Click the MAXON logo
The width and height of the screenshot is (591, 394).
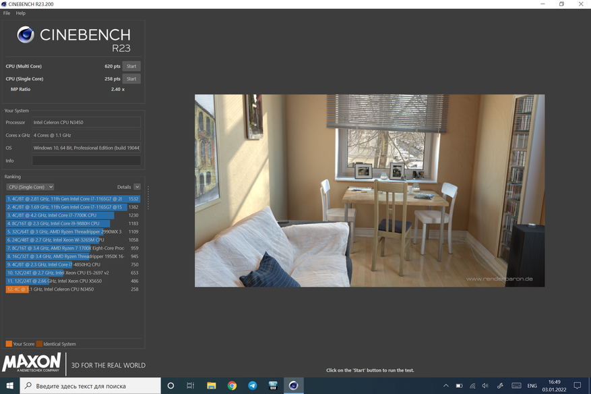pyautogui.click(x=32, y=363)
